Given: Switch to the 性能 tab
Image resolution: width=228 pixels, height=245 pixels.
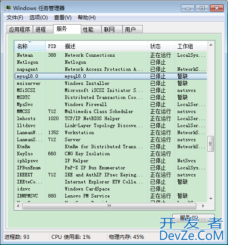Looking at the screenshot, I should (91, 29).
